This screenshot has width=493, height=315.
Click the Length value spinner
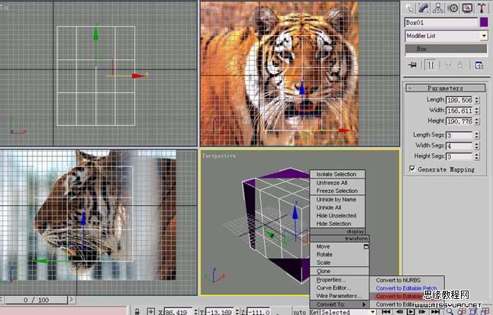point(477,100)
